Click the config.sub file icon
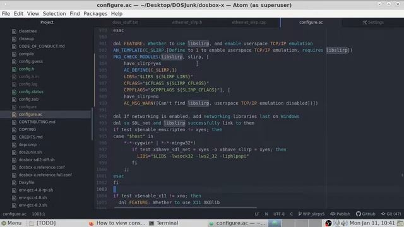The height and width of the screenshot is (227, 404). click(x=14, y=100)
